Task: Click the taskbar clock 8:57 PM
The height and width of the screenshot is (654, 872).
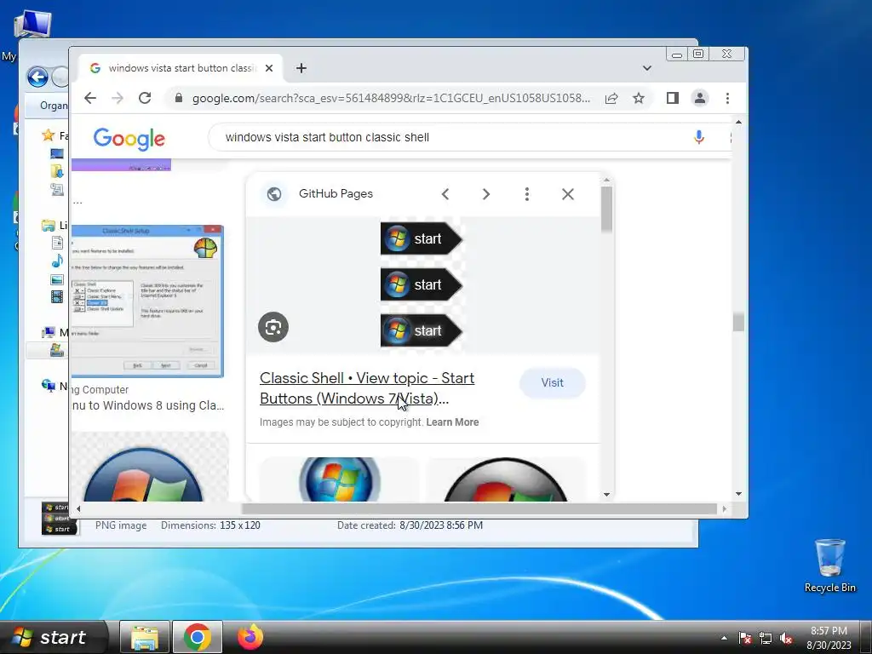Action: coord(829,638)
